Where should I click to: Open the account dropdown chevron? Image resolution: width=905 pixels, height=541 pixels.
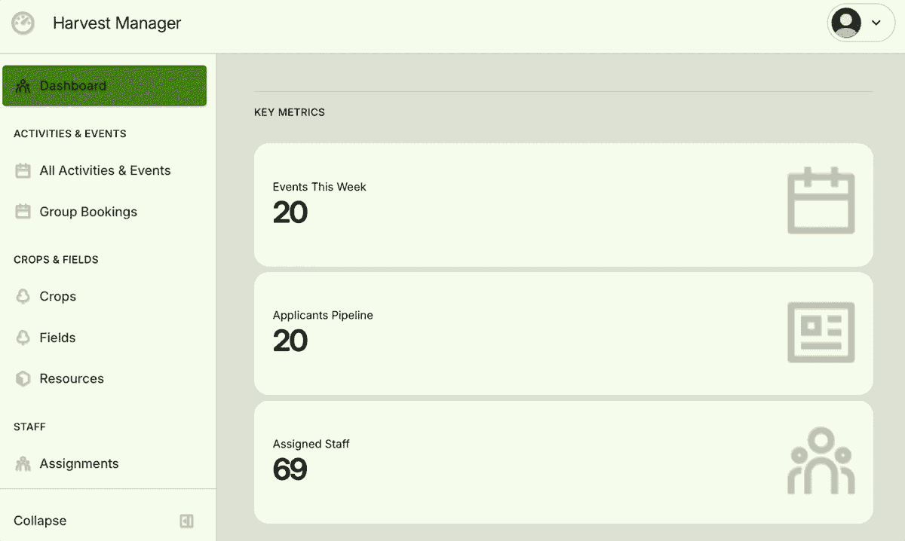875,23
